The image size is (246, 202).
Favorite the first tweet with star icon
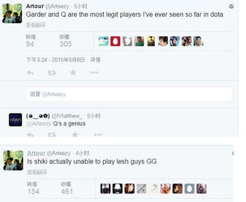(x=73, y=73)
